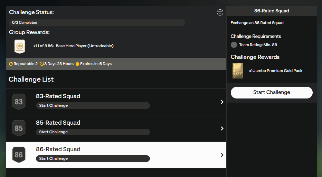This screenshot has height=177, width=322.
Task: Click the Player Picks reward pack icon
Action: coord(20,46)
